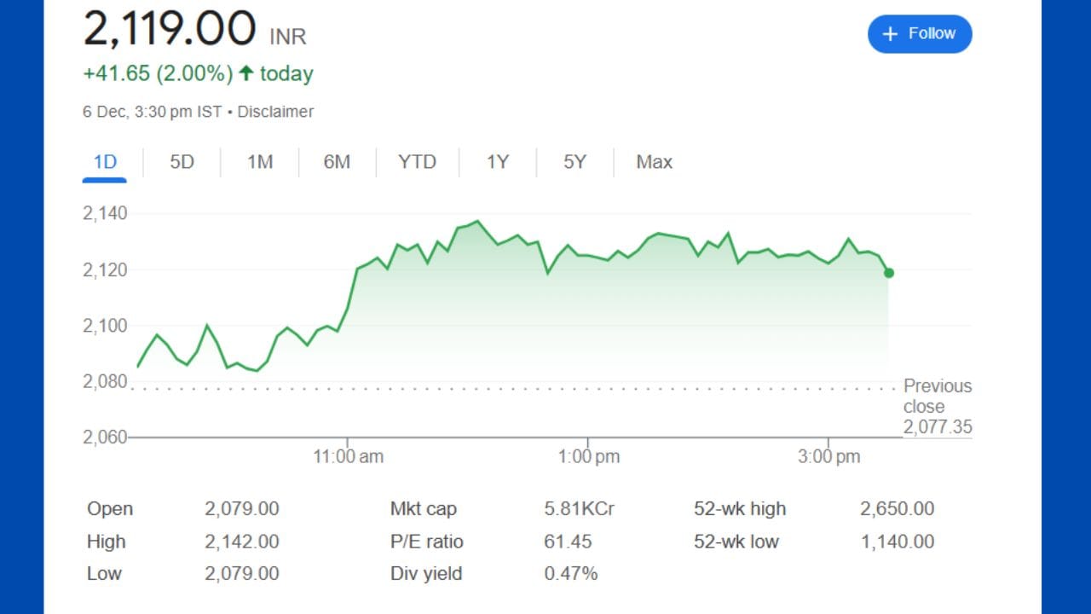Screen dimensions: 1091x614
Task: Click the 2,119.00 current price
Action: coord(170,30)
